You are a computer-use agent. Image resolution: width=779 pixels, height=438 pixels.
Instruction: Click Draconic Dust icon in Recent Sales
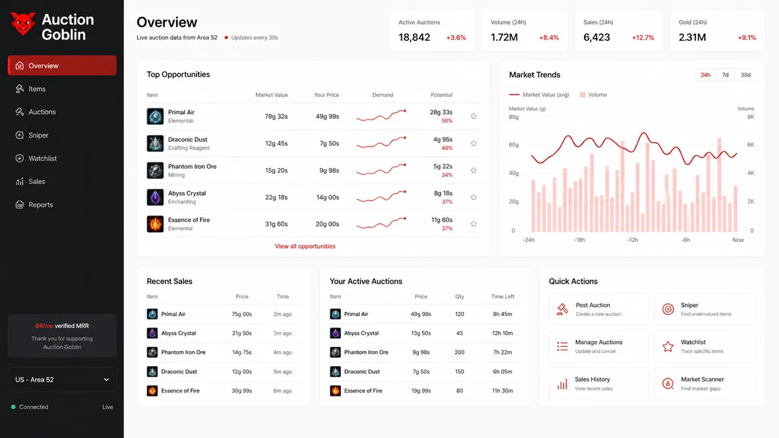(x=152, y=372)
